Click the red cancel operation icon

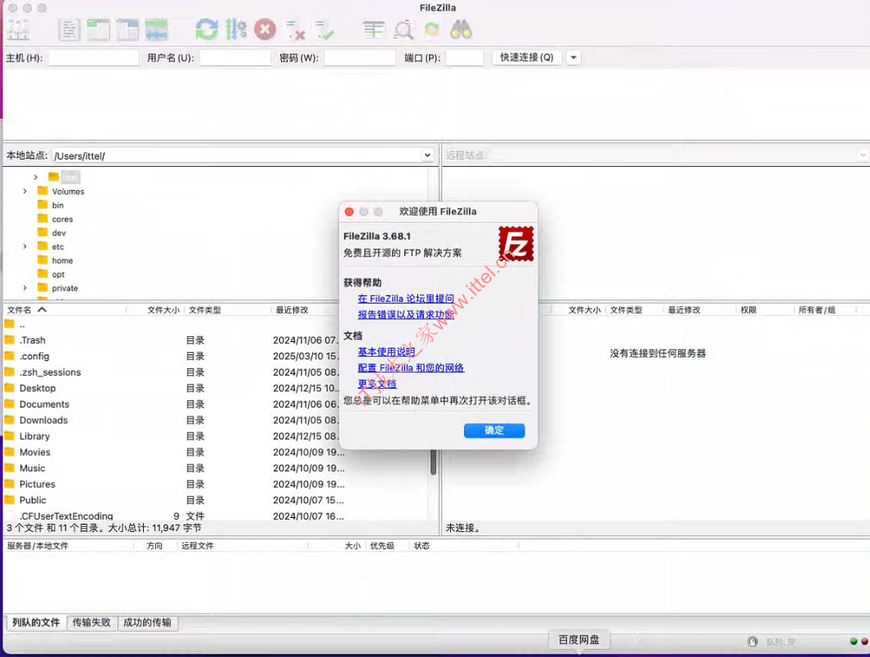coord(265,30)
